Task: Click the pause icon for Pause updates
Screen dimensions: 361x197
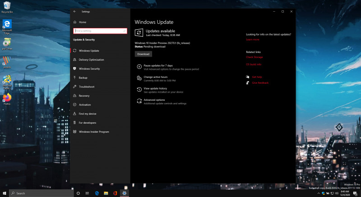Action: pos(139,67)
